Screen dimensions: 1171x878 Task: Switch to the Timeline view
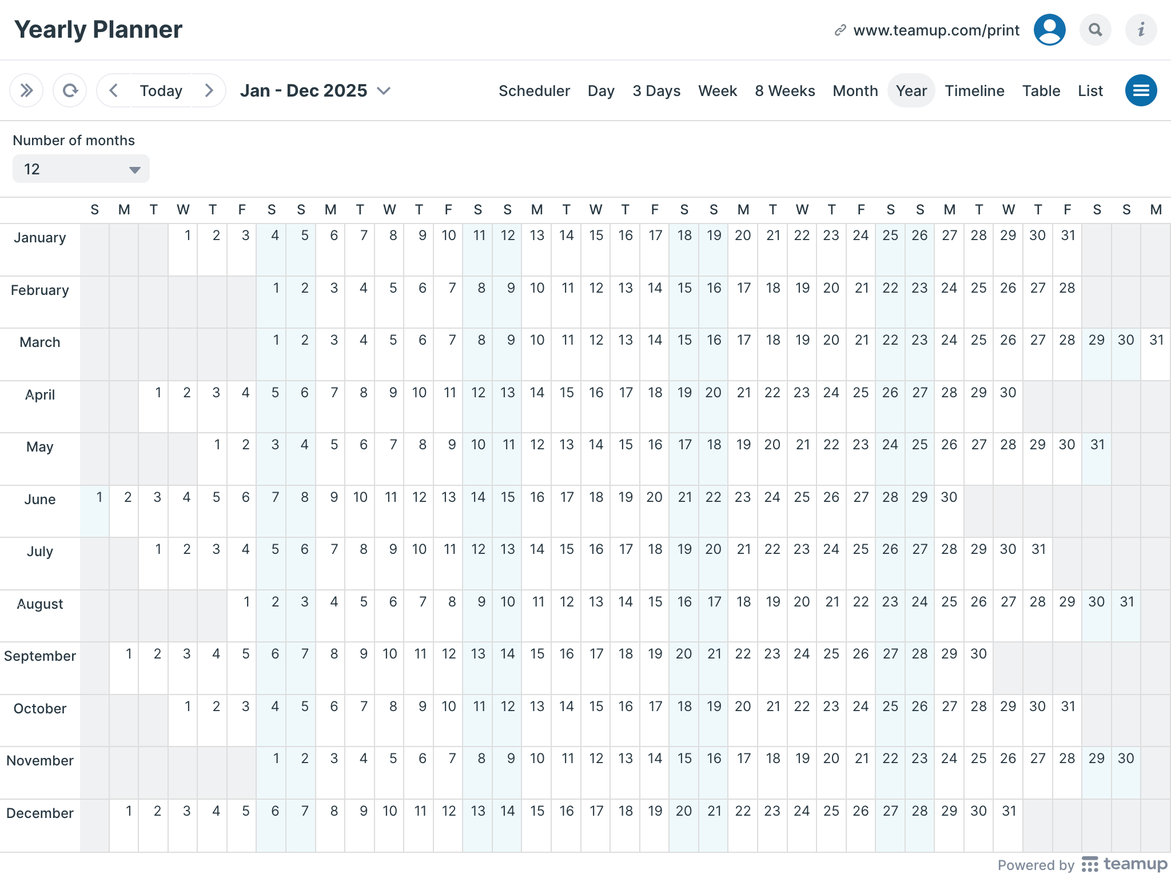(975, 90)
